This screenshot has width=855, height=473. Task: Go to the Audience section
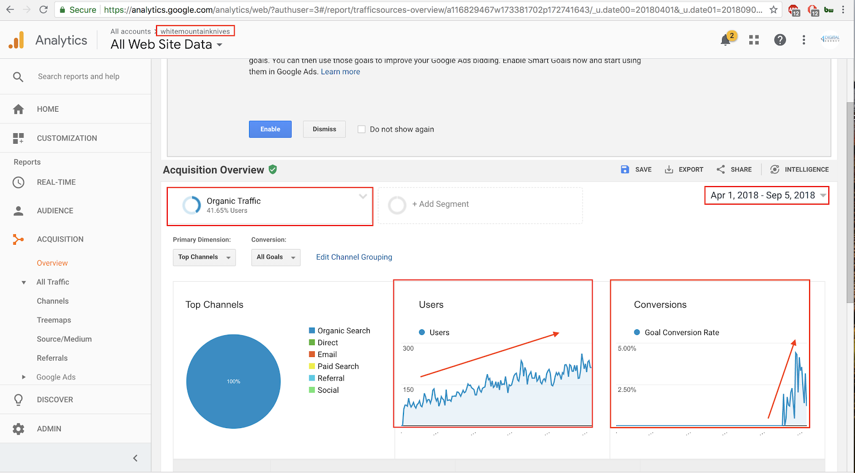(x=55, y=211)
